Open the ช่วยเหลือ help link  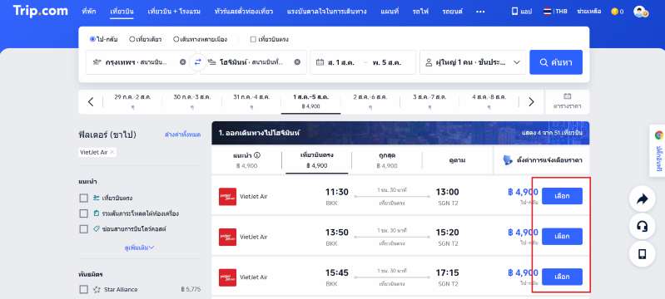click(589, 12)
